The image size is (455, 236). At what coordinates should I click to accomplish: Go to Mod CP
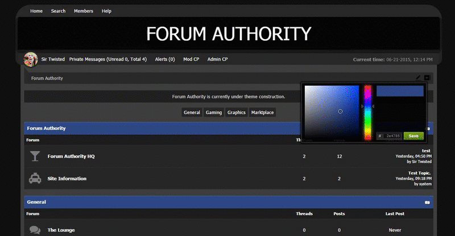pos(191,59)
